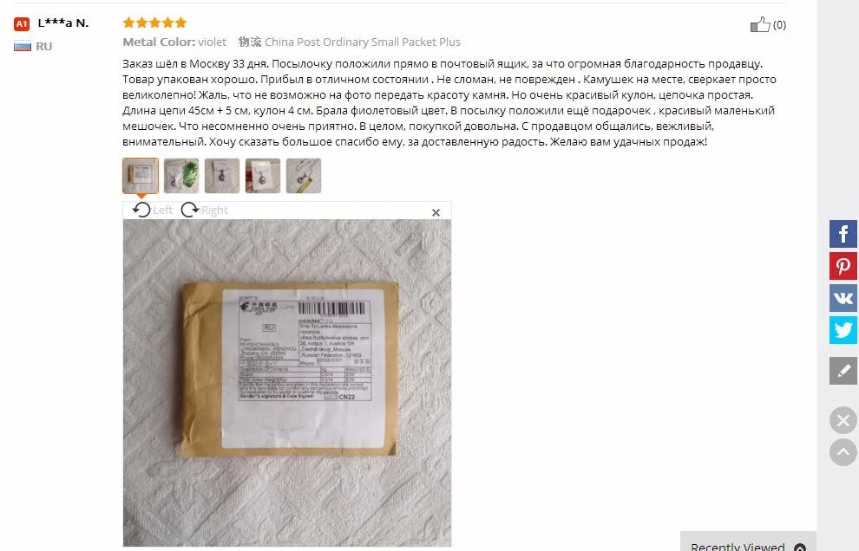This screenshot has width=859, height=551.
Task: Open second thumbnail with green item
Action: pyautogui.click(x=181, y=176)
